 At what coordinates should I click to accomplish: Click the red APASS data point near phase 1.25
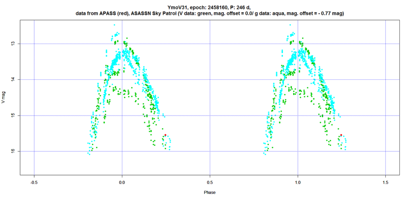(x=341, y=135)
